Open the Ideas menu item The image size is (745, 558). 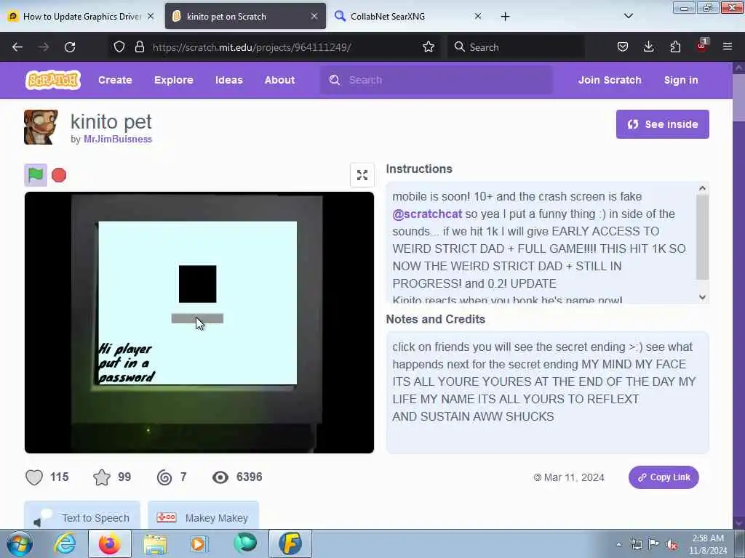click(x=229, y=80)
